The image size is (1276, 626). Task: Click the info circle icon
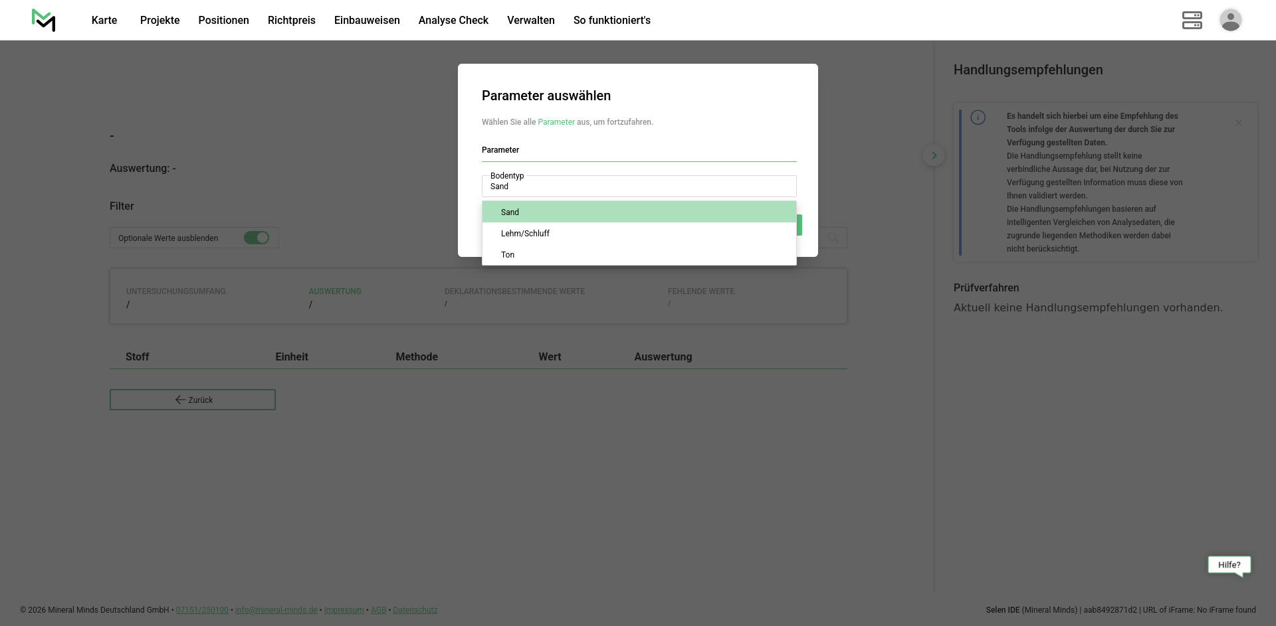point(978,117)
